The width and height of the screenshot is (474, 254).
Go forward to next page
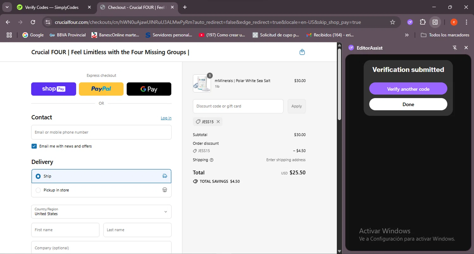point(20,22)
